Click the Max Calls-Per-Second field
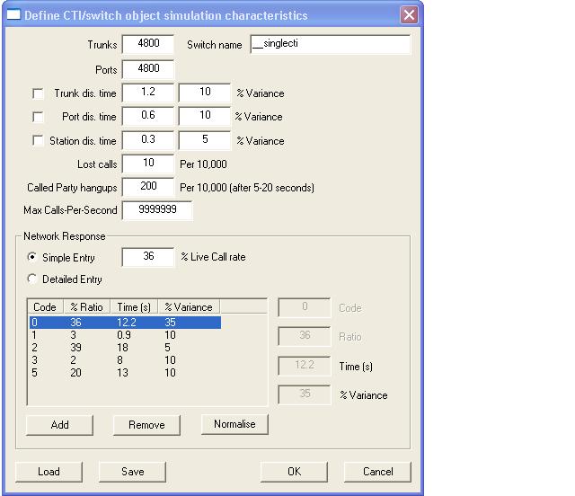The image size is (575, 496). click(157, 210)
